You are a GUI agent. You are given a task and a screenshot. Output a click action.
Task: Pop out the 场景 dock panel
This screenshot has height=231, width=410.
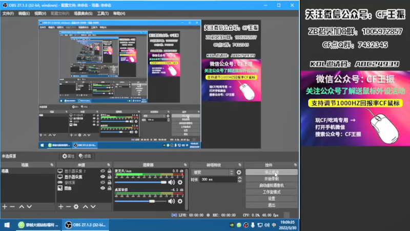52,165
